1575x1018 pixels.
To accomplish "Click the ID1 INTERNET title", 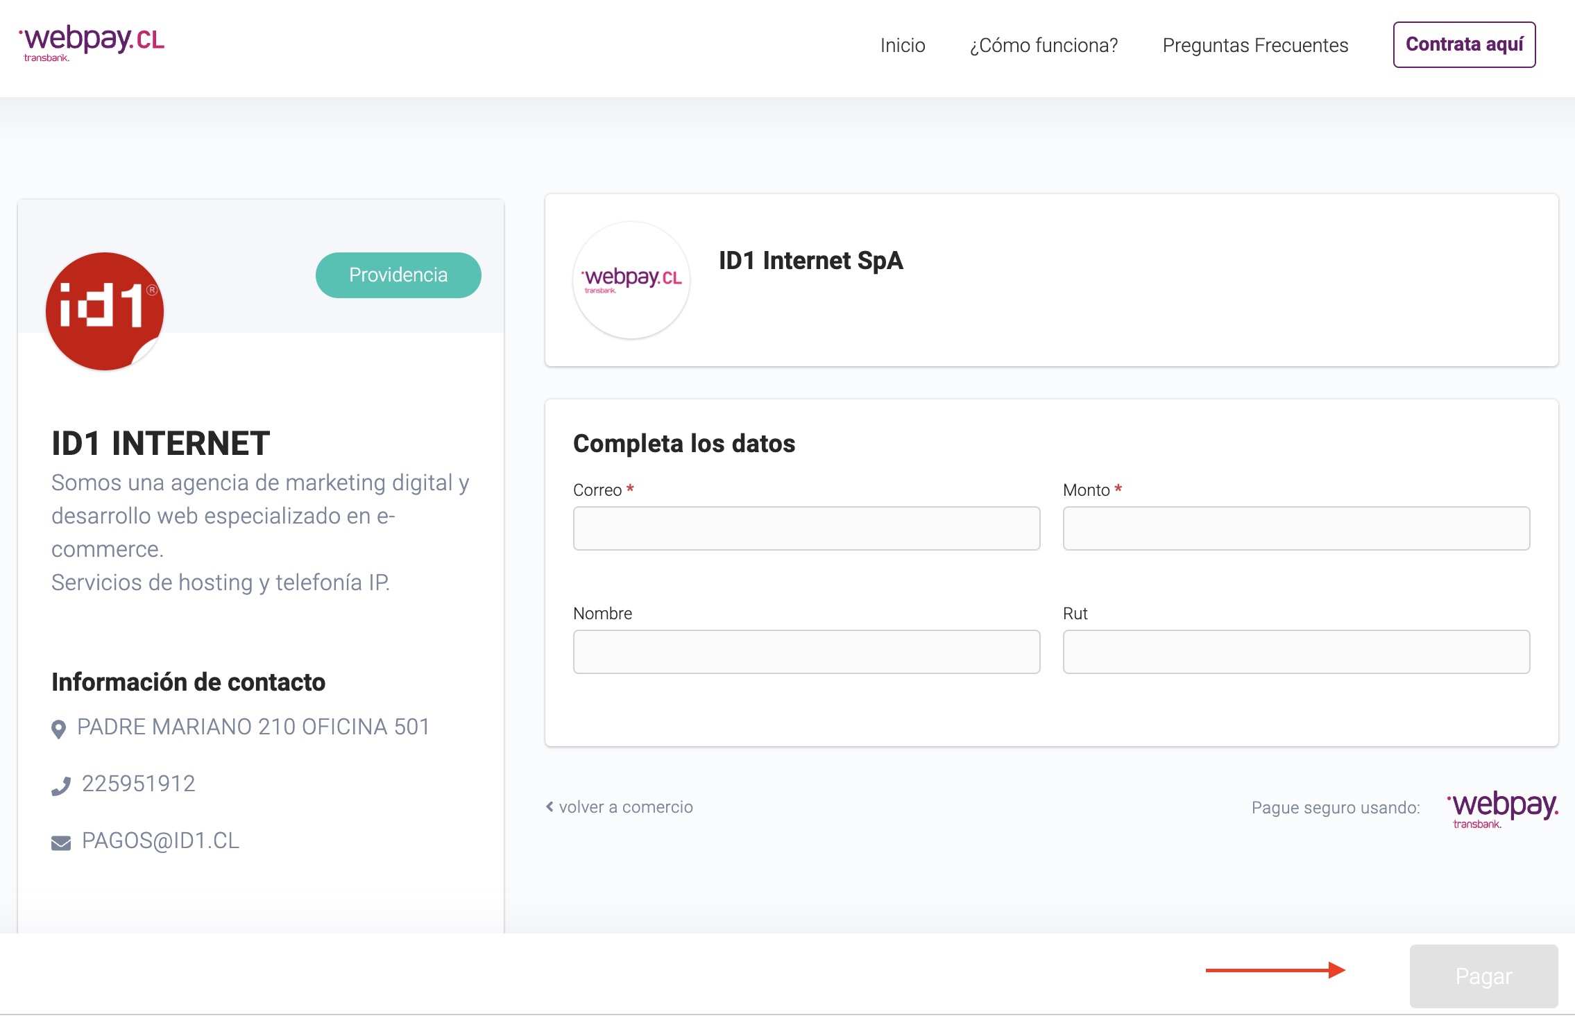I will (x=160, y=443).
